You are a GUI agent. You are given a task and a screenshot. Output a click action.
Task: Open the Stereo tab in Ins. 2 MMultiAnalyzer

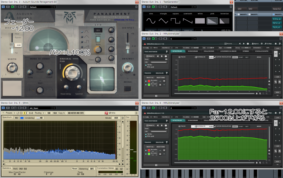[x=246, y=51]
